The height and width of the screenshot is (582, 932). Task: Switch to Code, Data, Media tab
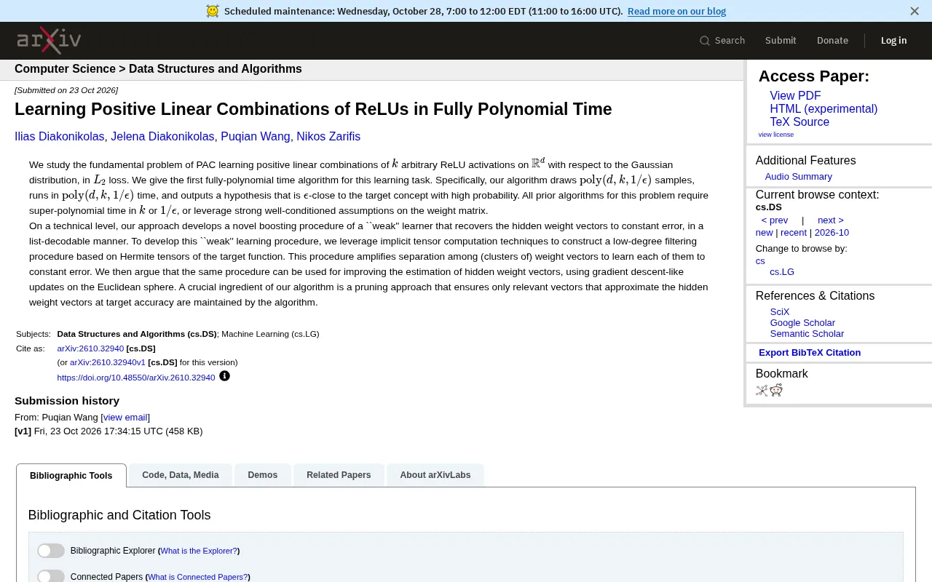coord(181,475)
